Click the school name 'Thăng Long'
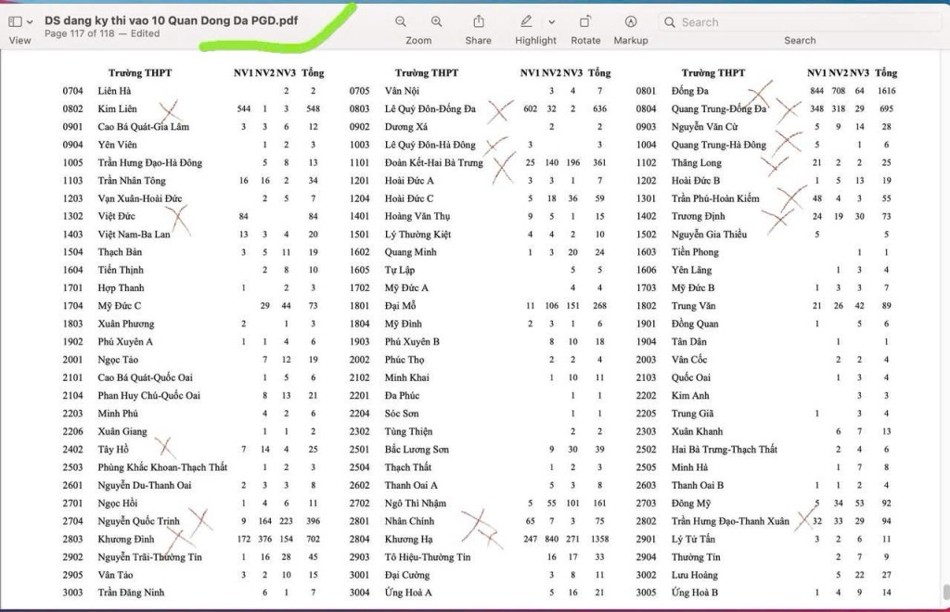Viewport: 950px width, 612px height. pos(697,163)
